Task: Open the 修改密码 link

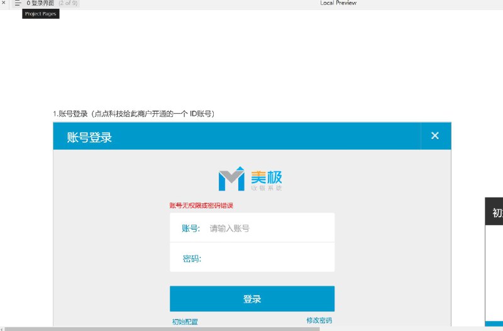Action: point(319,320)
